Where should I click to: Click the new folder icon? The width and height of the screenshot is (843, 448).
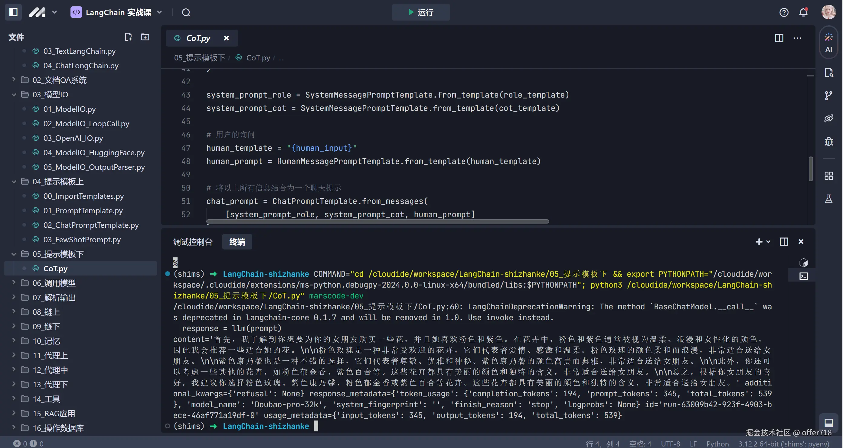tap(145, 37)
